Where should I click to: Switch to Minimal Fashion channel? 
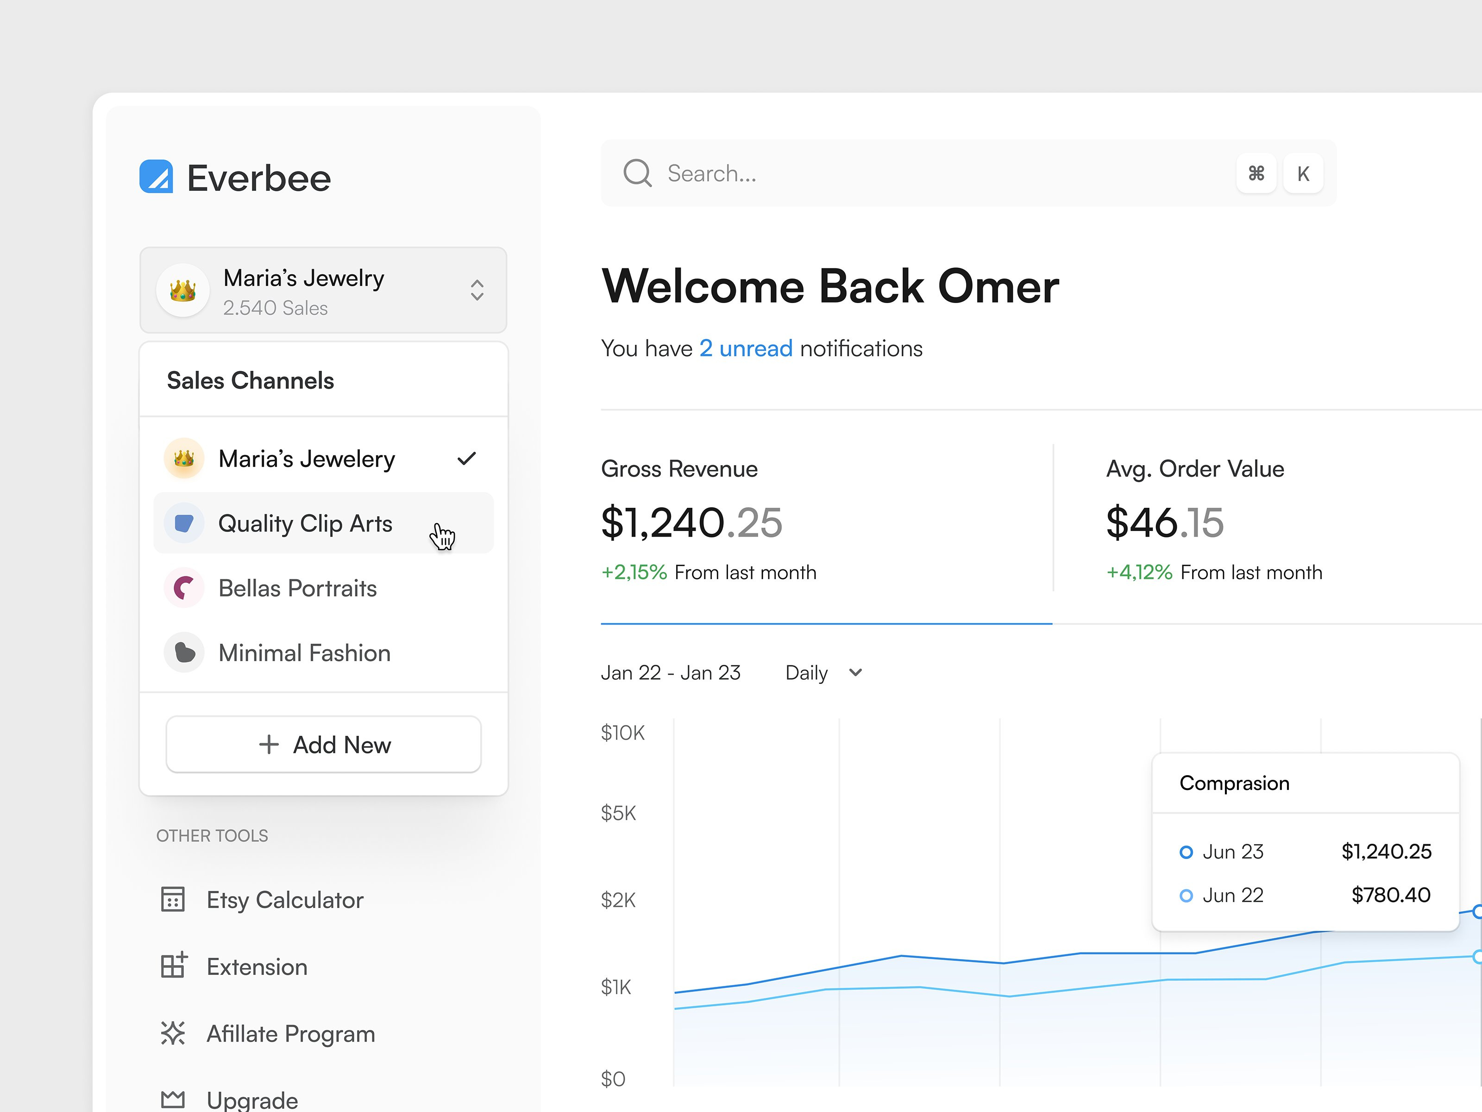(324, 652)
